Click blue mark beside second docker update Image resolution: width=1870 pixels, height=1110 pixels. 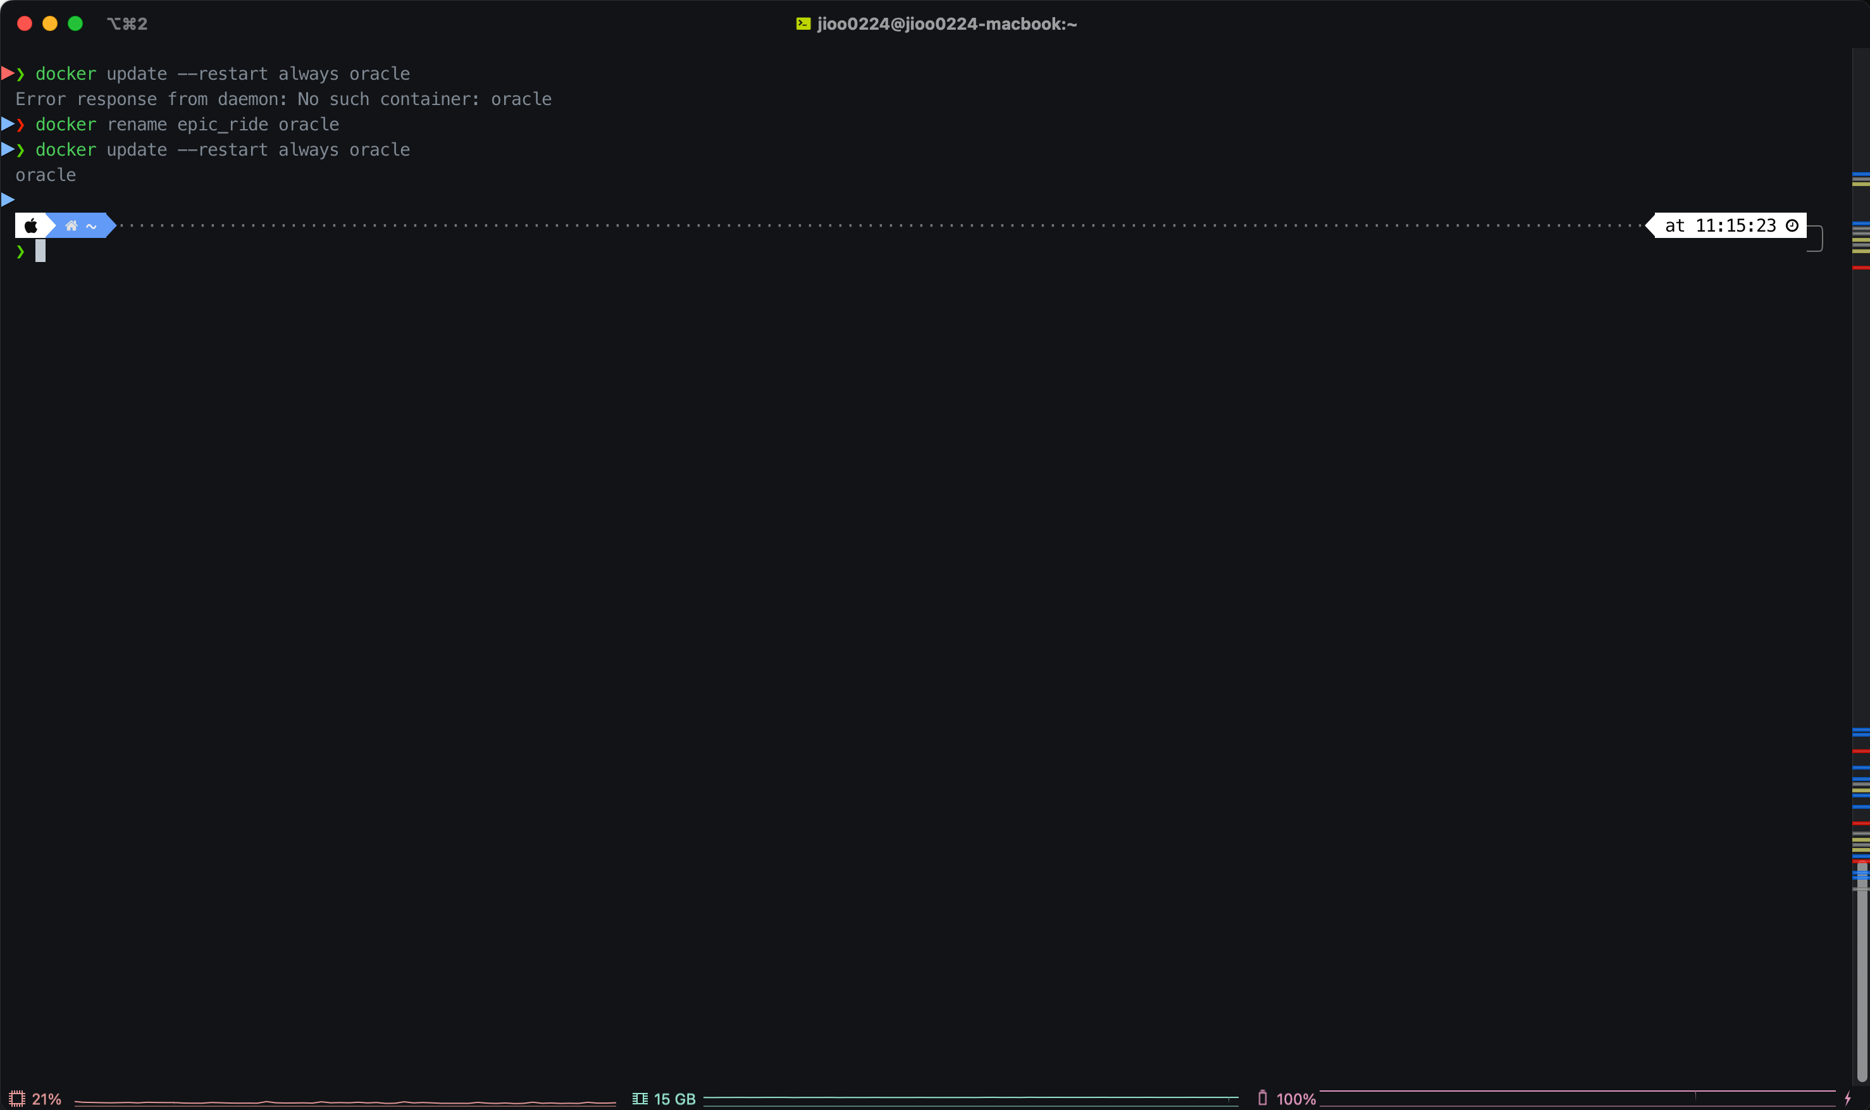click(x=7, y=149)
